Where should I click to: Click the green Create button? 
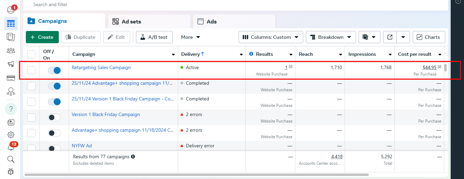[x=42, y=37]
